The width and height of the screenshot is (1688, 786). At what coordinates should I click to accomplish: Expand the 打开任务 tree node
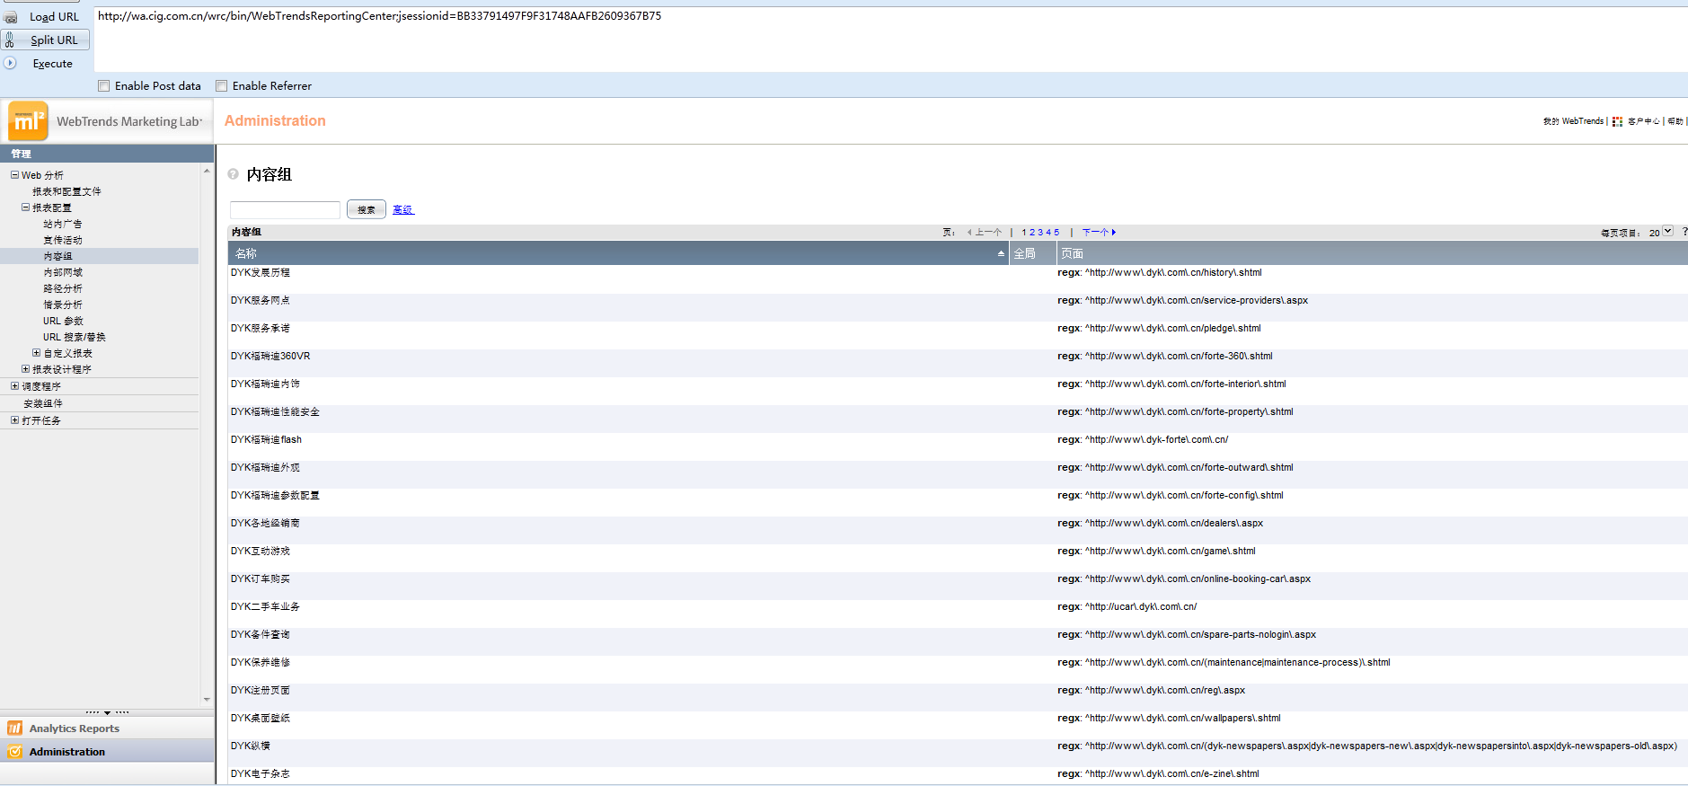[x=14, y=419]
